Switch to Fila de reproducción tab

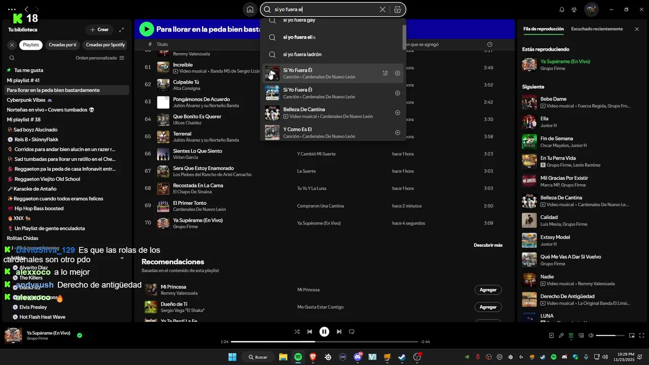click(x=544, y=29)
